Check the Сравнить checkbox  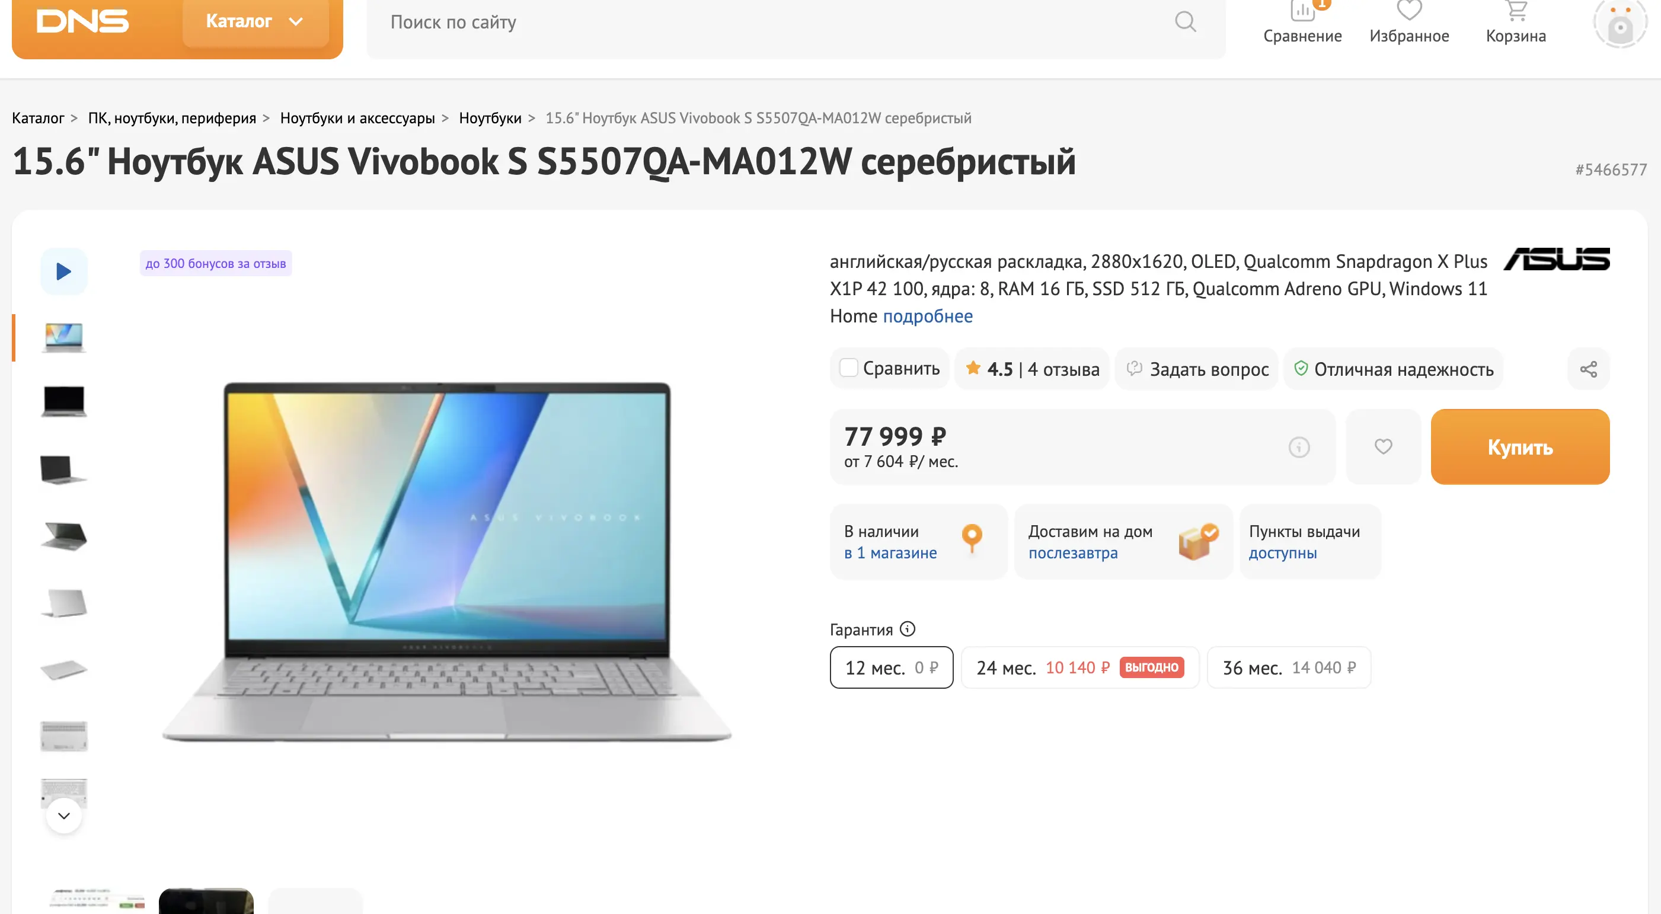pos(848,368)
